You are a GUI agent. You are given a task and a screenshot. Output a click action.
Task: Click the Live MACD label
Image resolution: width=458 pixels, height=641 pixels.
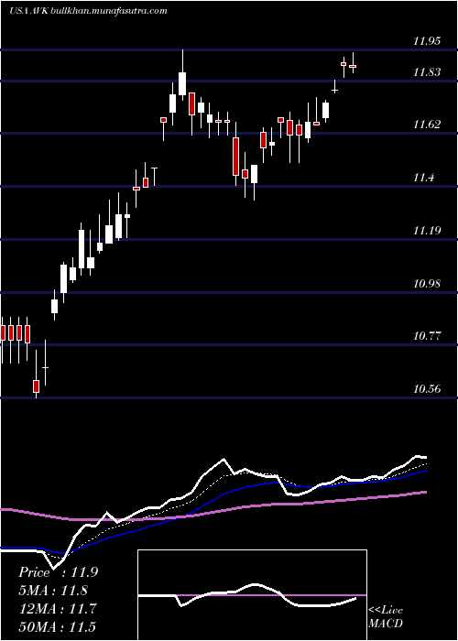coord(386,617)
